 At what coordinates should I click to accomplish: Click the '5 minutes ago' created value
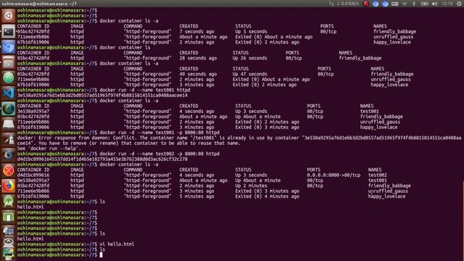tap(196, 196)
